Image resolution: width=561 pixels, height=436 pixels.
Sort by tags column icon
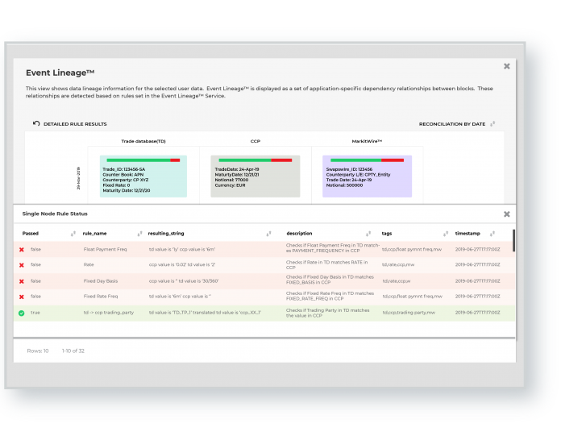(x=443, y=234)
